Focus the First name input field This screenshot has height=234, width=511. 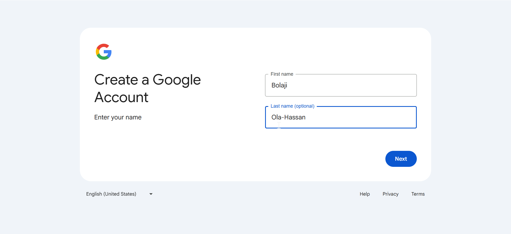[x=341, y=85]
